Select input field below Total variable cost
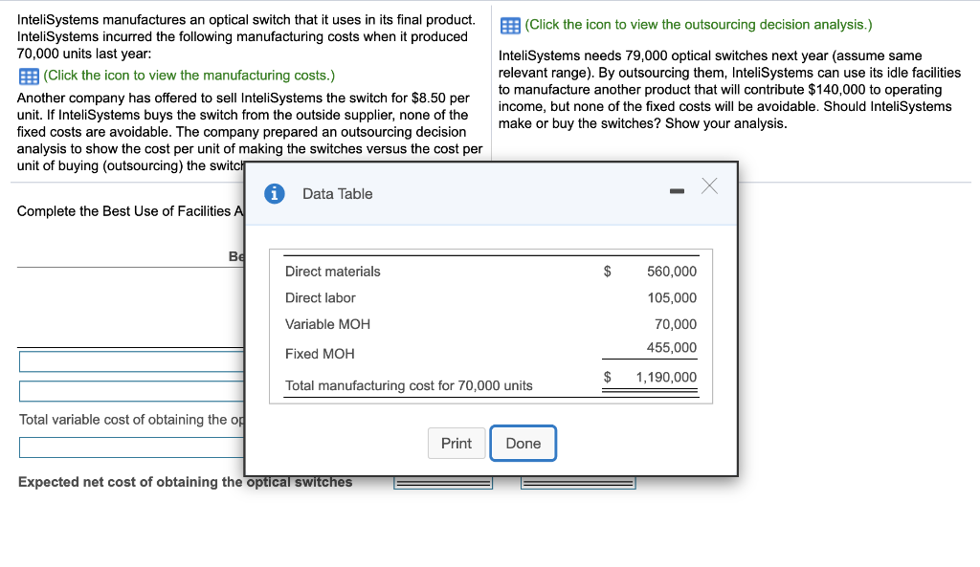This screenshot has width=980, height=567. (131, 447)
